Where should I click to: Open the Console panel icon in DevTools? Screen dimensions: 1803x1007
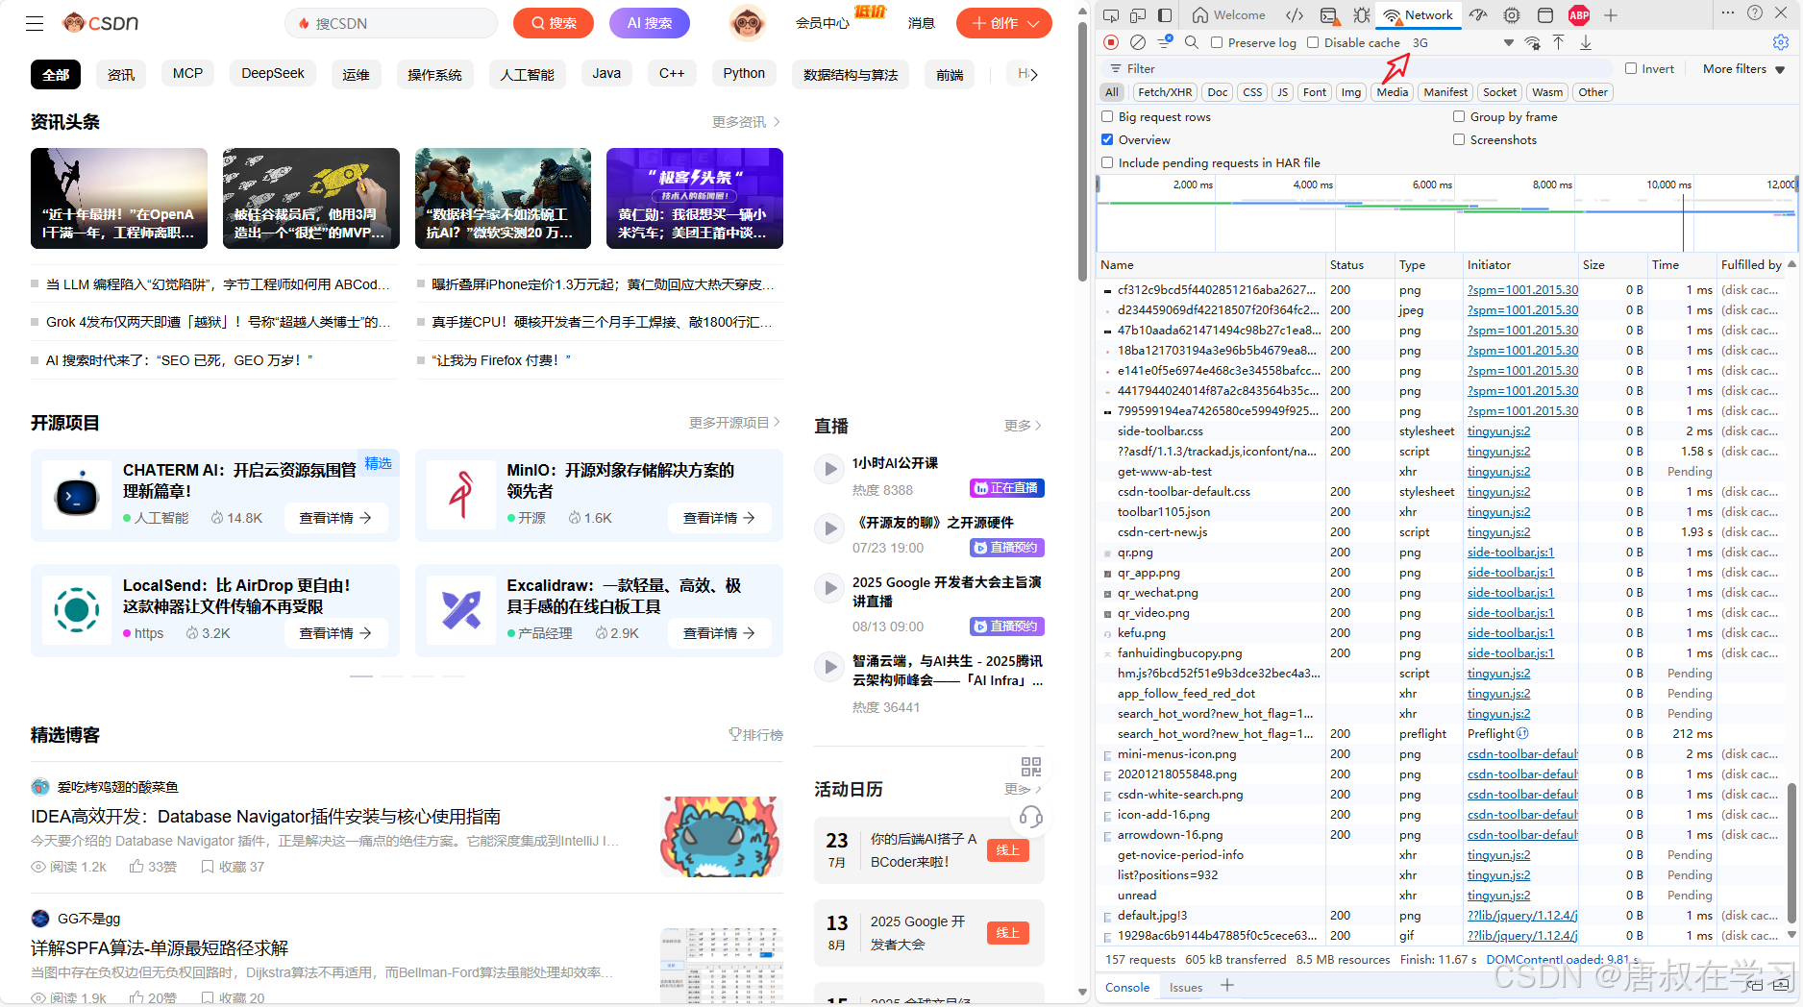(1329, 15)
